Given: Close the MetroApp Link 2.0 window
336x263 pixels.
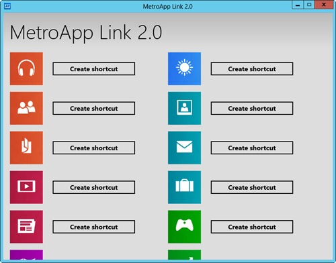Looking at the screenshot, I should click(324, 5).
